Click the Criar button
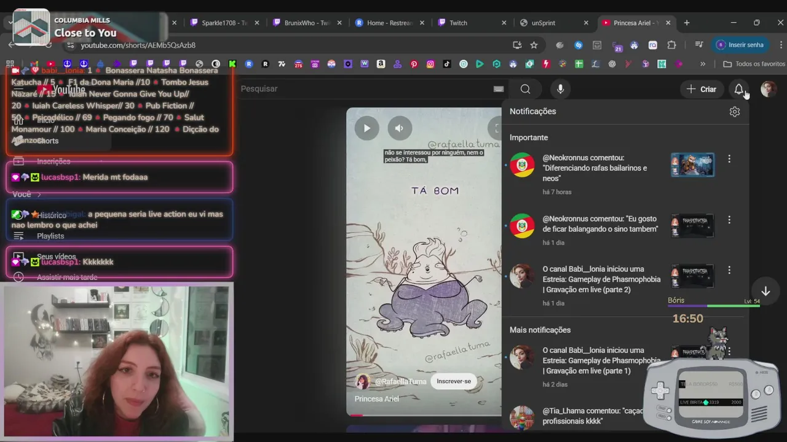 pyautogui.click(x=702, y=89)
